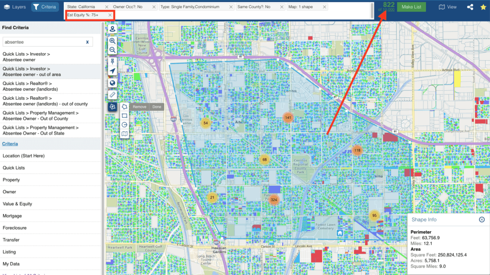This screenshot has height=275, width=490.
Task: Click the favorites star icon
Action: click(x=483, y=7)
